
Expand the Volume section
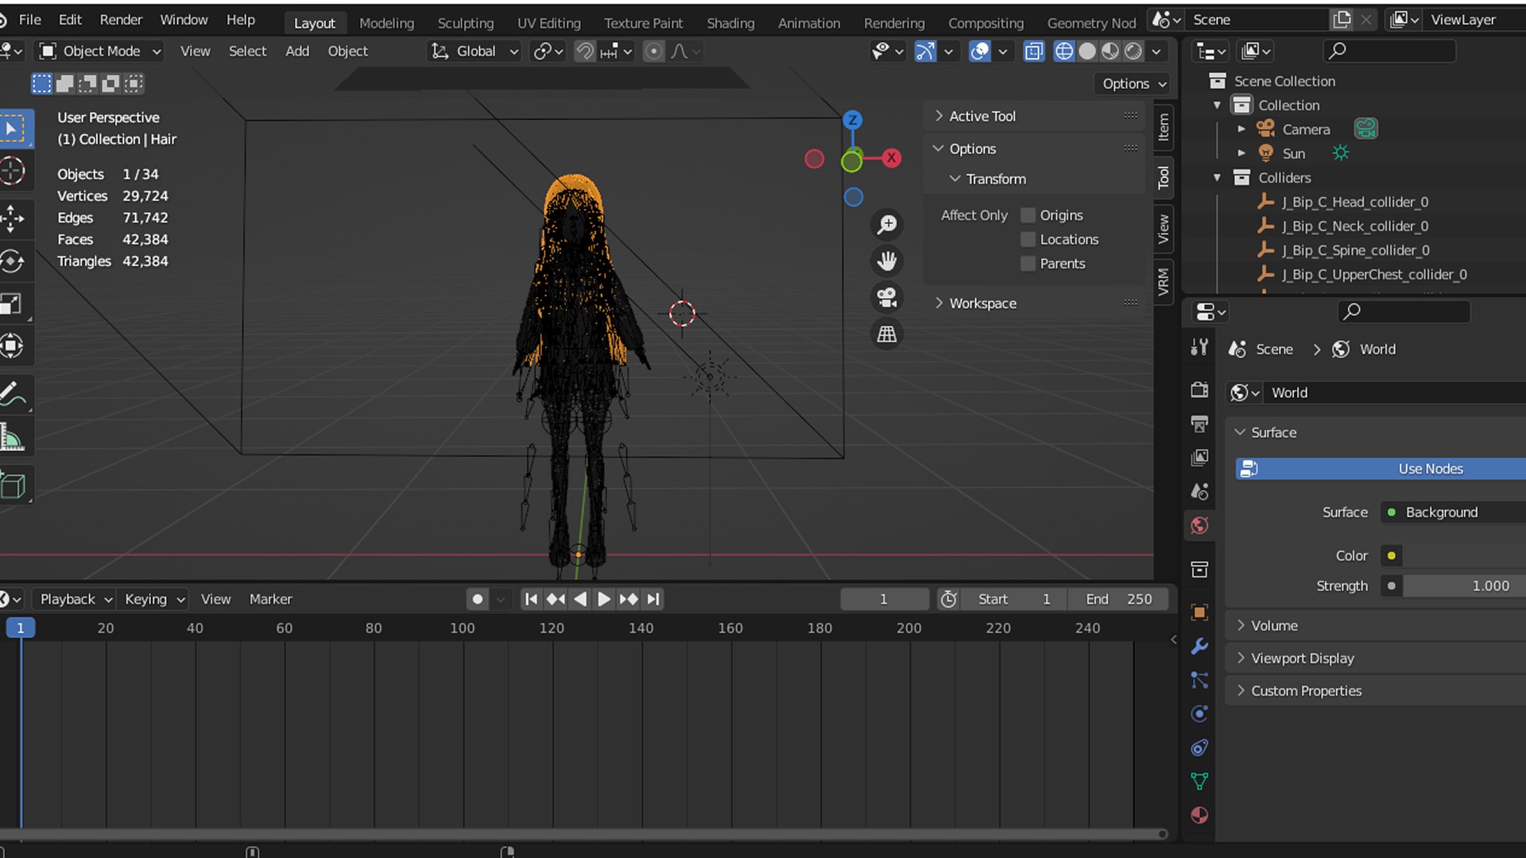tap(1274, 626)
